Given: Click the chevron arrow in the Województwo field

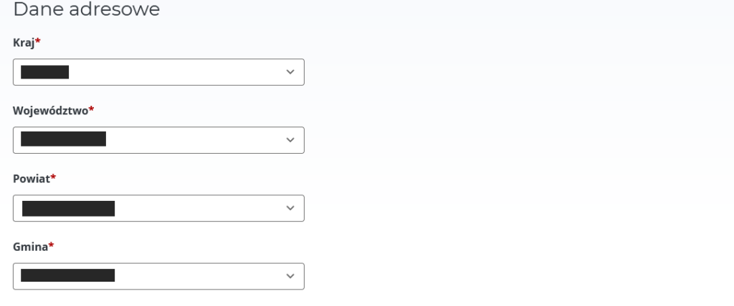Looking at the screenshot, I should pos(290,140).
